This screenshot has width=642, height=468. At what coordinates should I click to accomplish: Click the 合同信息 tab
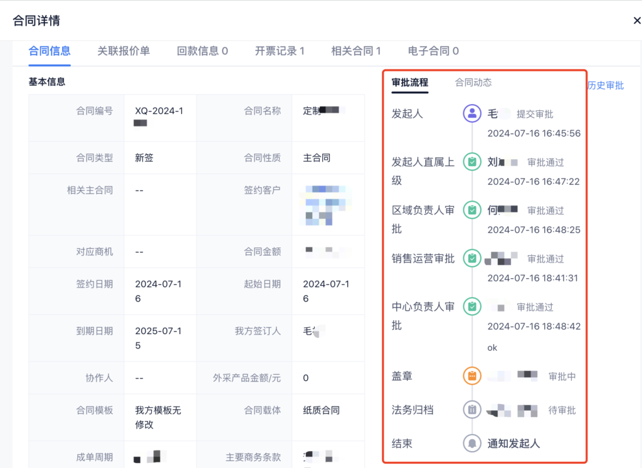pos(50,51)
